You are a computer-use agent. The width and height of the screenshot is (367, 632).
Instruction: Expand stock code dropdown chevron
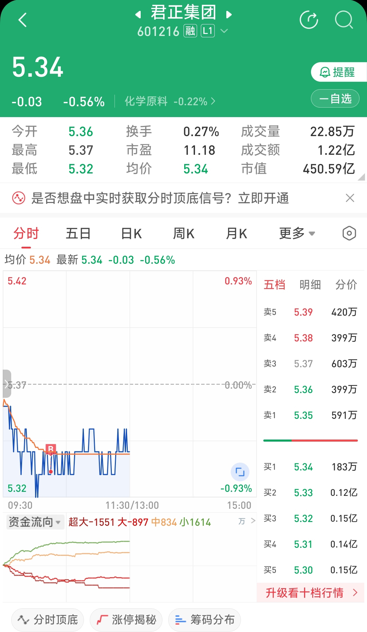(224, 31)
